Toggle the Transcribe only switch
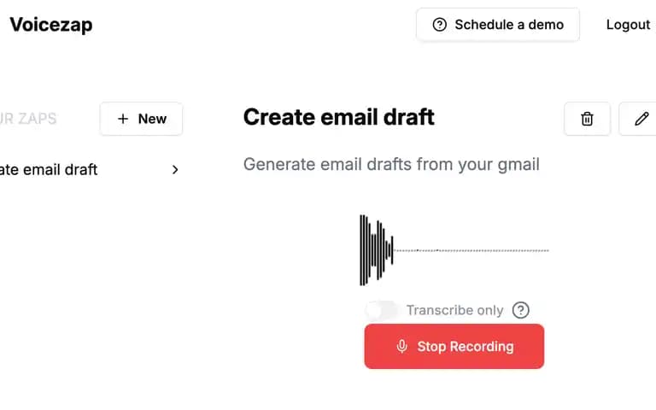 [381, 310]
